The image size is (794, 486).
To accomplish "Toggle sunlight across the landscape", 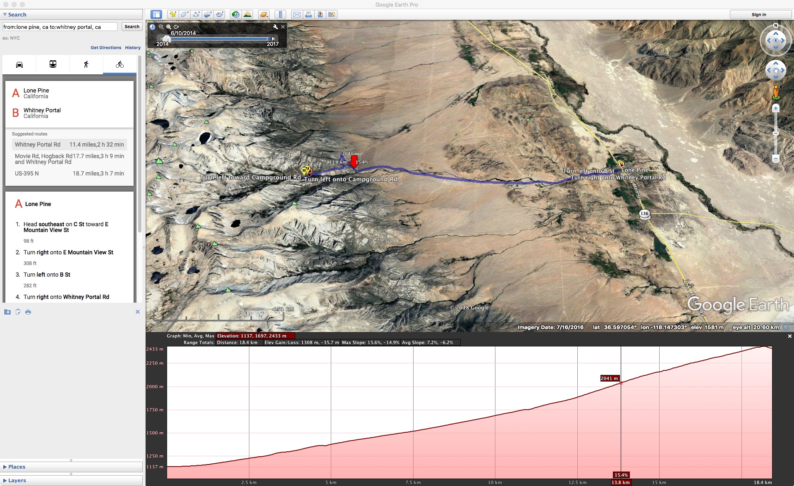I will pyautogui.click(x=247, y=14).
